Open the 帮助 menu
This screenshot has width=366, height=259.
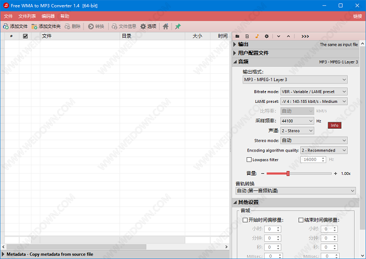pos(65,16)
